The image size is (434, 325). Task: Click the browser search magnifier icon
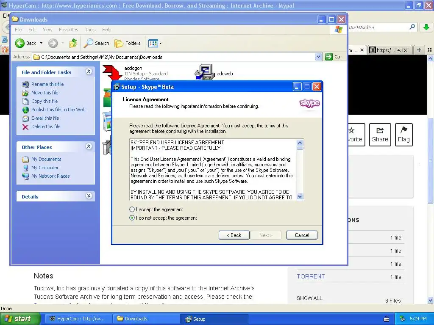[x=412, y=27]
